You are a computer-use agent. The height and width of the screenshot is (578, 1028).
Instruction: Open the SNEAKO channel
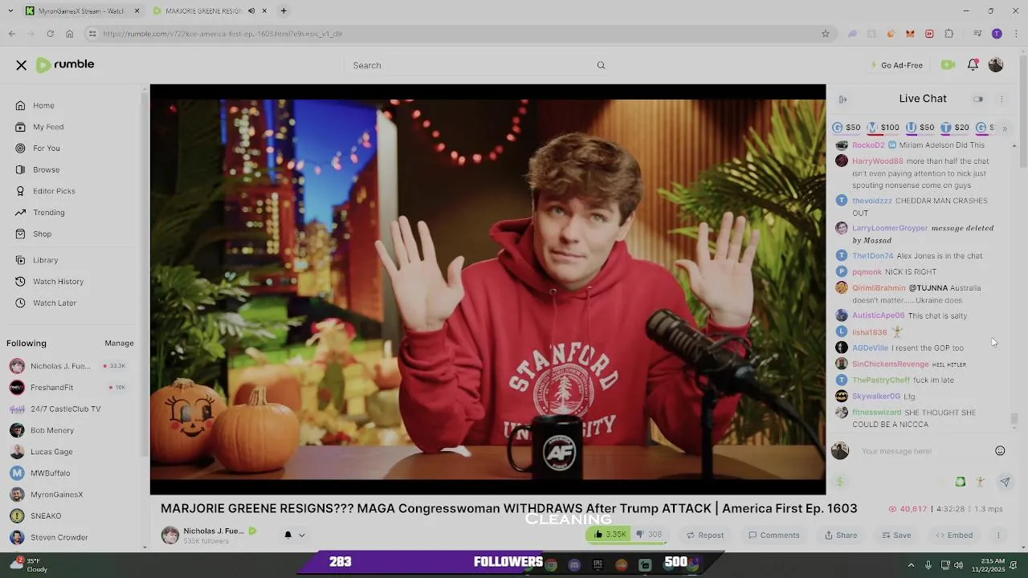pos(45,516)
